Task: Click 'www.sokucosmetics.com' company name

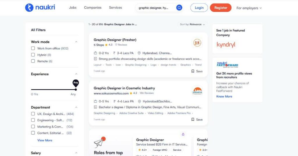Action: (111, 93)
